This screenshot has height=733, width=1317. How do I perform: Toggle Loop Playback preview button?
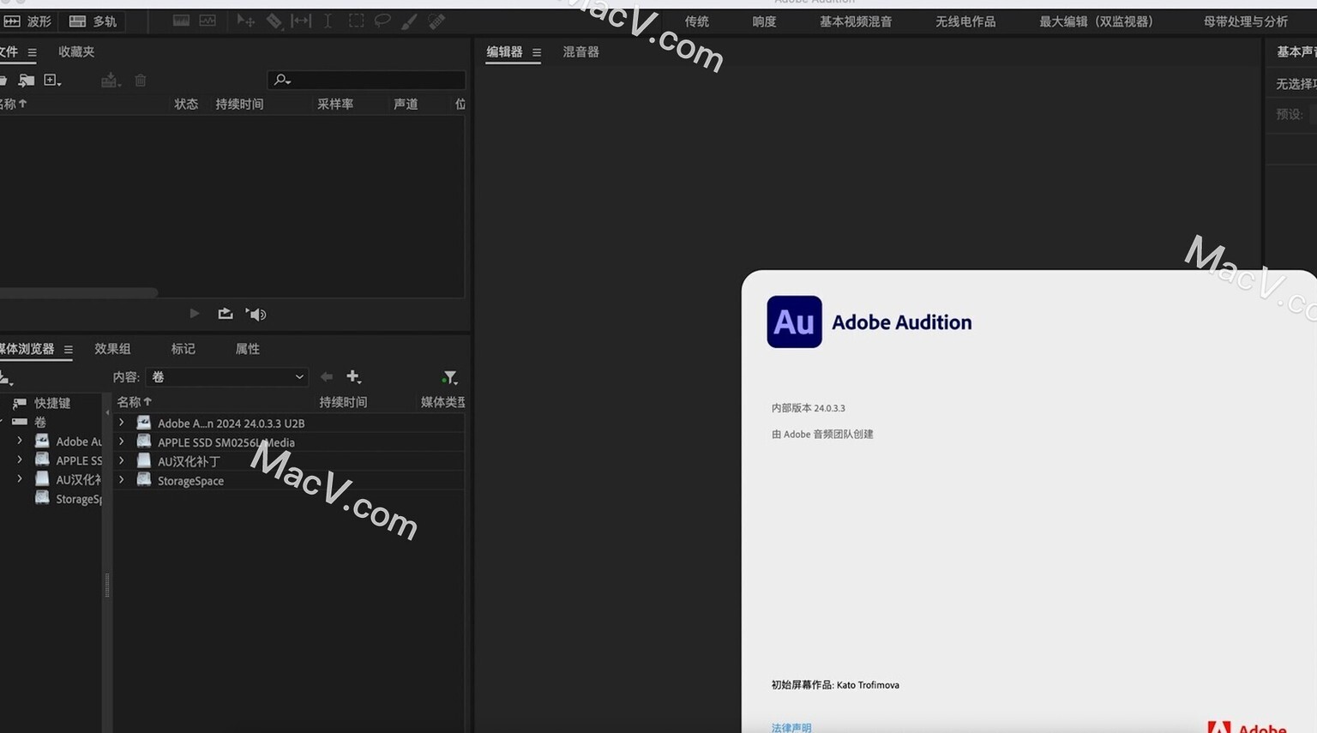click(x=226, y=314)
